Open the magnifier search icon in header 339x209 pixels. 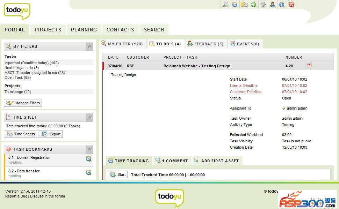(x=225, y=5)
